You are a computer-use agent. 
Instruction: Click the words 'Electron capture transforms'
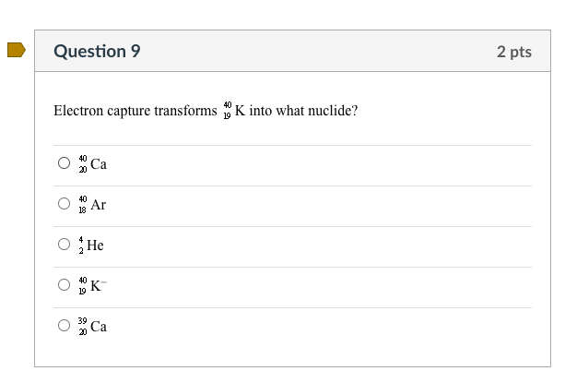coord(135,111)
